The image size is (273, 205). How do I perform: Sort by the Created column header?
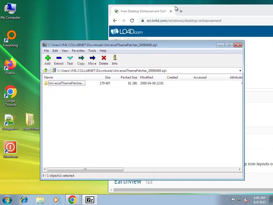[x=178, y=77]
